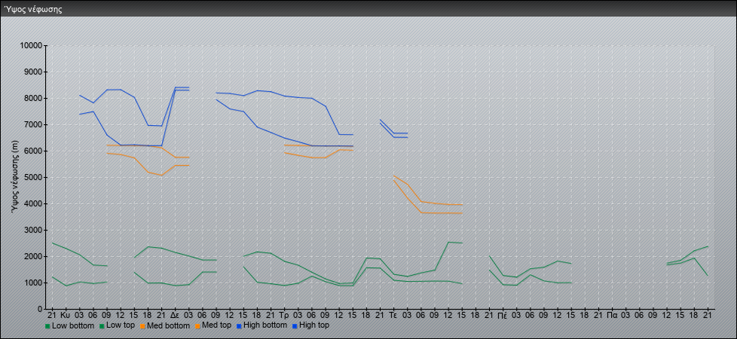The height and width of the screenshot is (339, 737).
Task: Click the vertical "Ύψος νέφωσης (m)" axis title
Action: coord(15,177)
